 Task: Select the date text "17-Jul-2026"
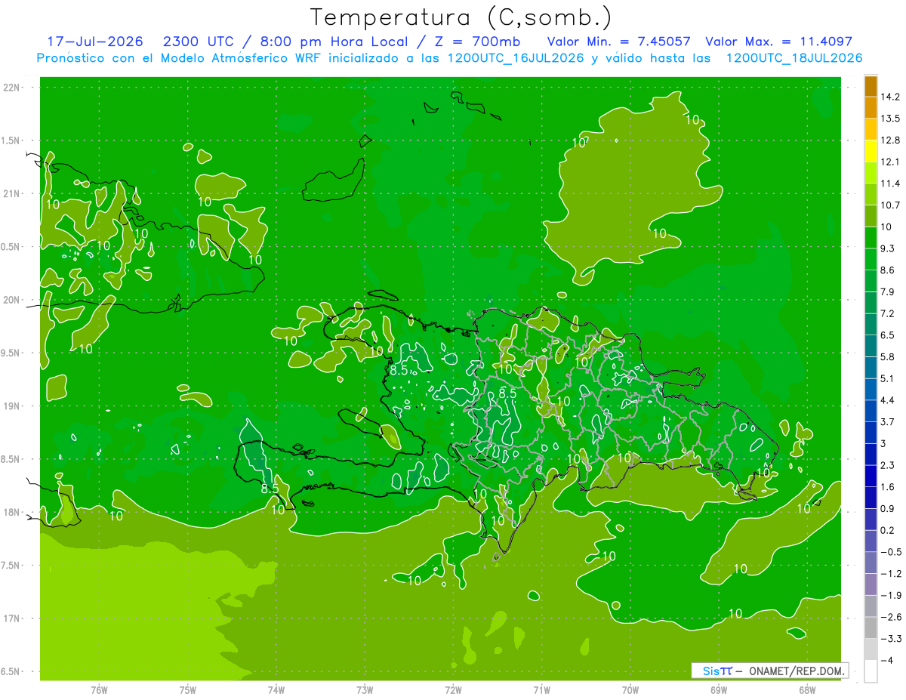tap(95, 42)
